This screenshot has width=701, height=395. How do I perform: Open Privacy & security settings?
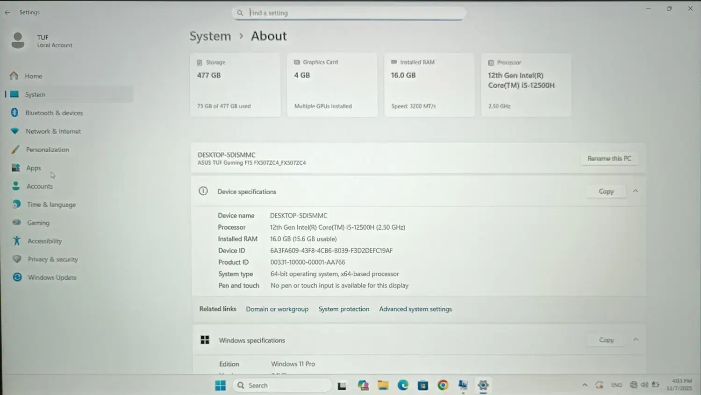click(52, 259)
